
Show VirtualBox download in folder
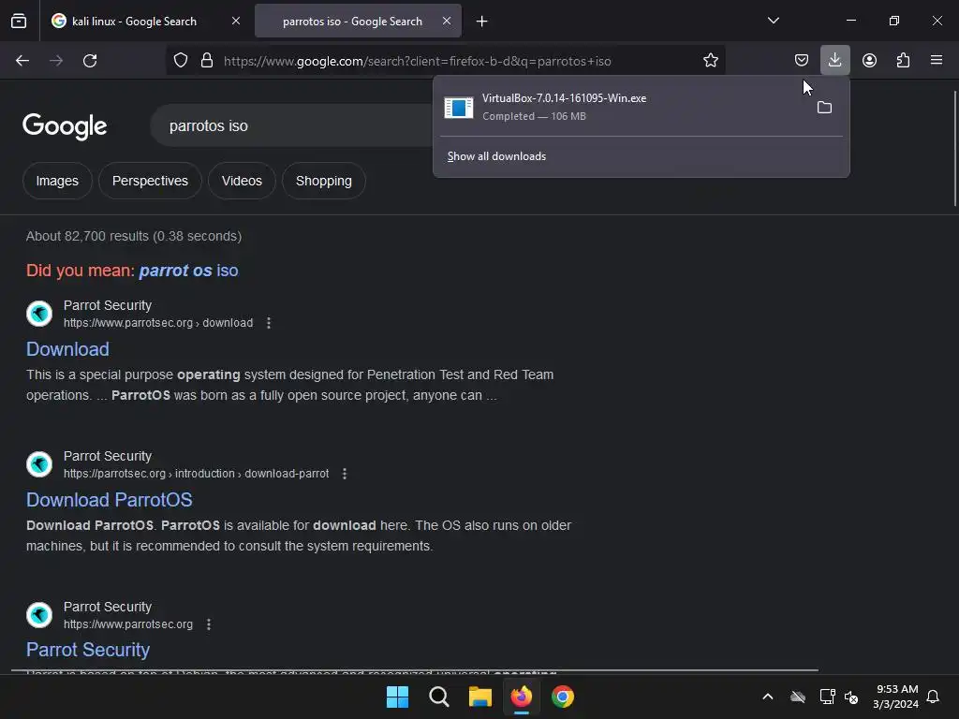pyautogui.click(x=824, y=108)
